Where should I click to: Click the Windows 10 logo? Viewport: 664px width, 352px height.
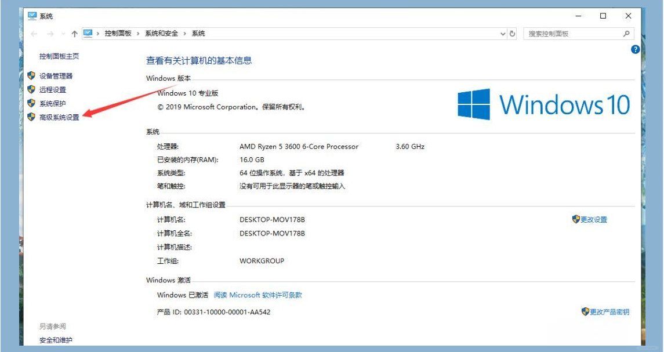(544, 104)
